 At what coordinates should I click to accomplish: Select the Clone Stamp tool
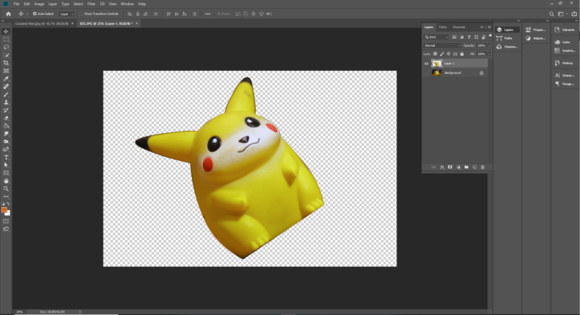[x=6, y=103]
